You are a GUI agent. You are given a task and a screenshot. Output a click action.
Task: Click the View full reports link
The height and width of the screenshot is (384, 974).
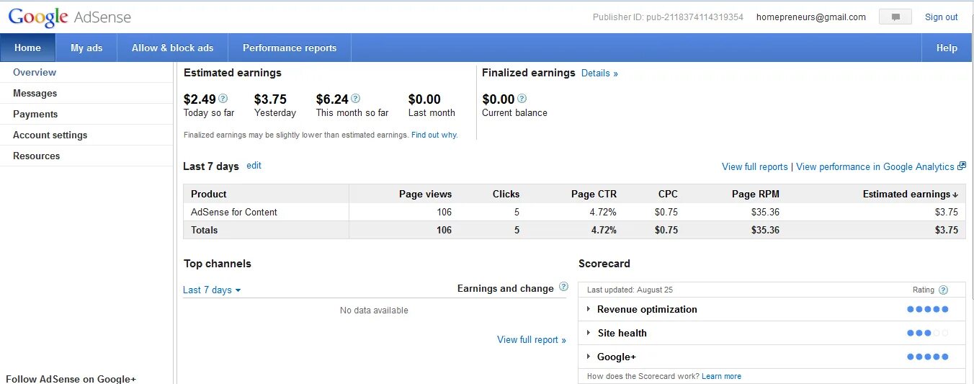pos(754,166)
